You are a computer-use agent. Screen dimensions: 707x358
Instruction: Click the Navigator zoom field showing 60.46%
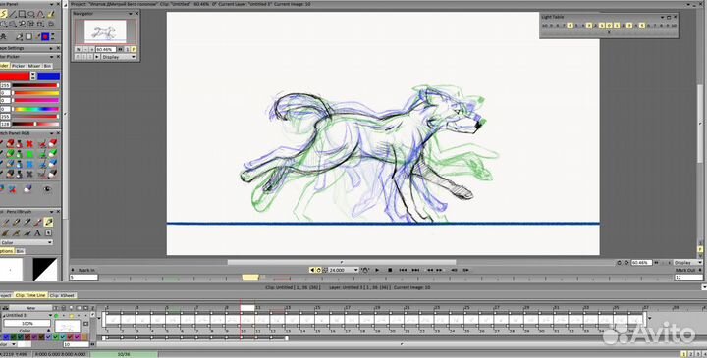pyautogui.click(x=105, y=49)
